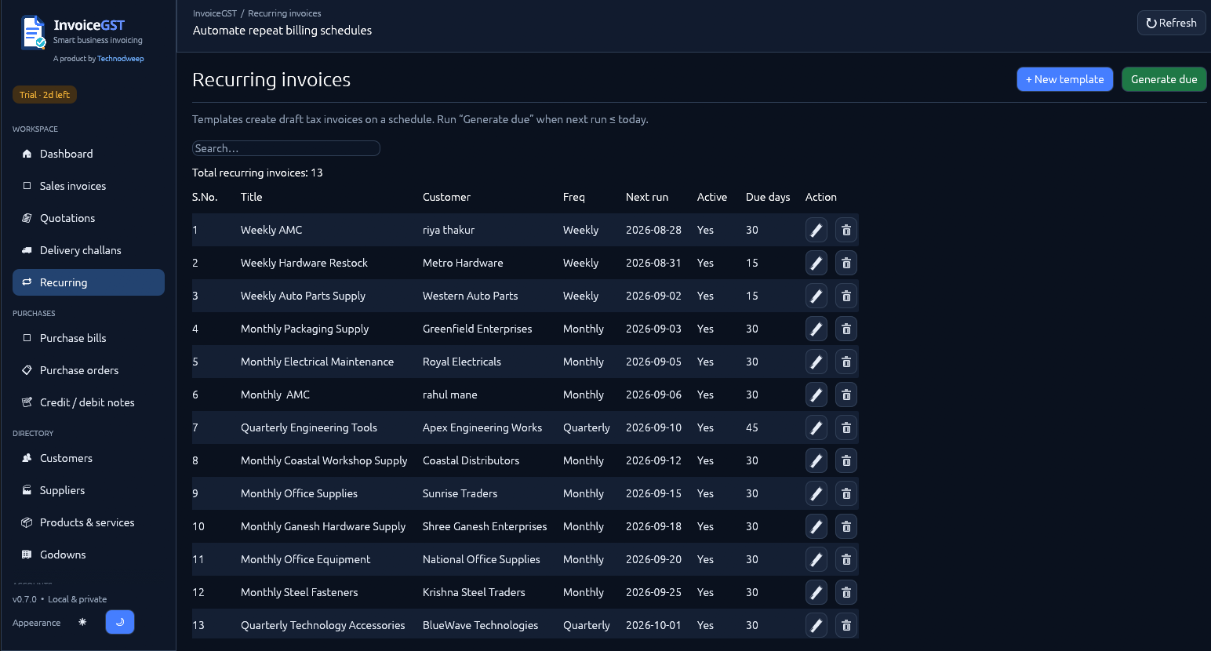This screenshot has width=1211, height=651.
Task: Open Purchase bills
Action: tap(89, 338)
